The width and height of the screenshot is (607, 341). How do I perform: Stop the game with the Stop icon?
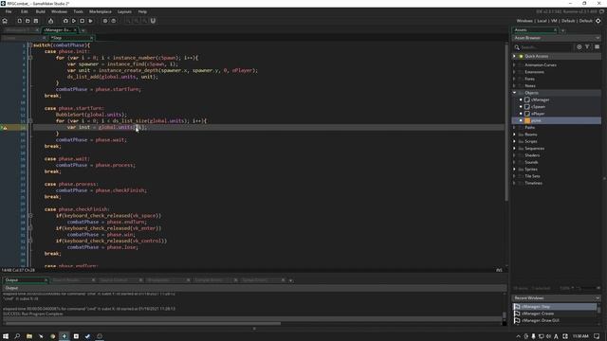pos(83,21)
